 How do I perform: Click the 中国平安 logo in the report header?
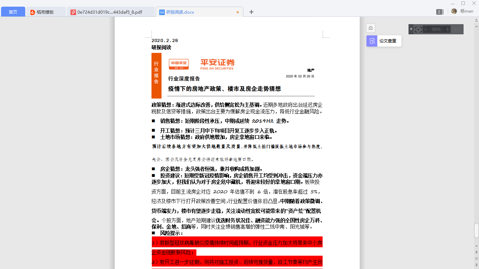(179, 64)
